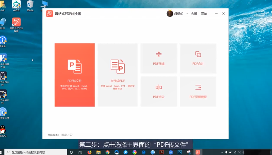Expand the account dropdown arrow
The image size is (272, 155).
coord(187,13)
